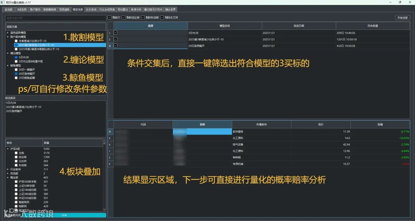Viewport: 415px width, 221px height.
Task: Click the 100% progress bar at bottom
Action: pos(63,216)
